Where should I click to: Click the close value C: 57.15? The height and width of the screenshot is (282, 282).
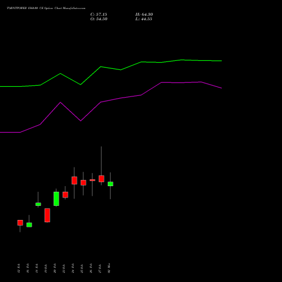click(x=99, y=15)
